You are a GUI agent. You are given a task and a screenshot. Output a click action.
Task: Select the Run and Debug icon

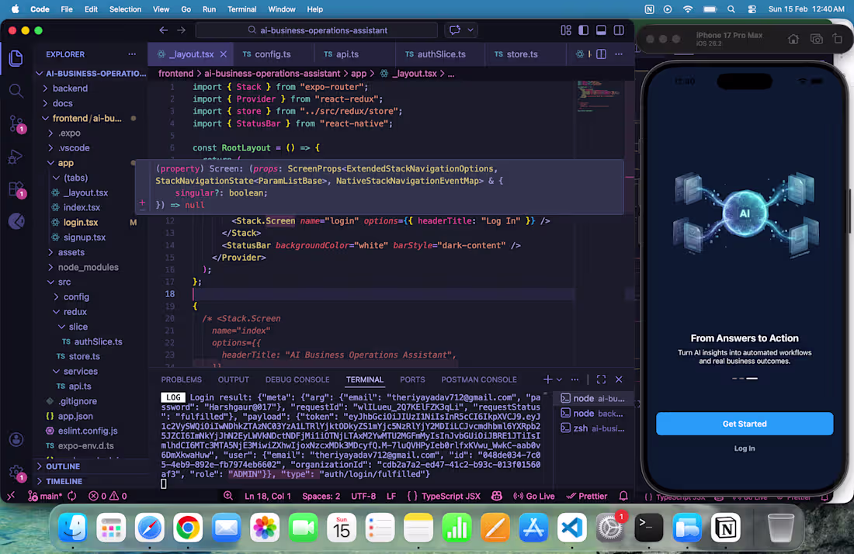(16, 157)
